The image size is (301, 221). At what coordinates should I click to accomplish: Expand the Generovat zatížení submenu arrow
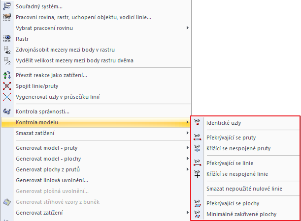tap(187, 213)
